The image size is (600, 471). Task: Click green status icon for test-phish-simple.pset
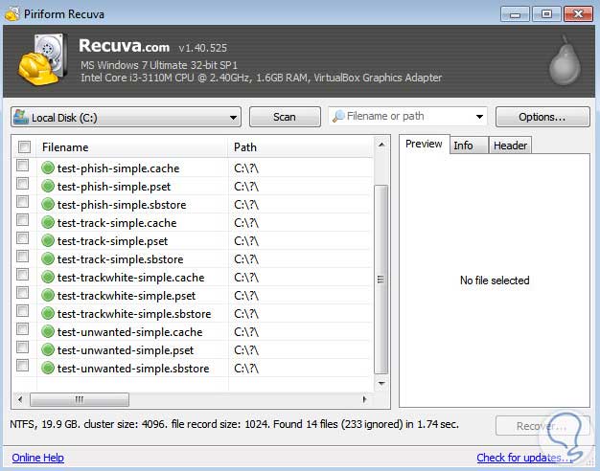(48, 186)
